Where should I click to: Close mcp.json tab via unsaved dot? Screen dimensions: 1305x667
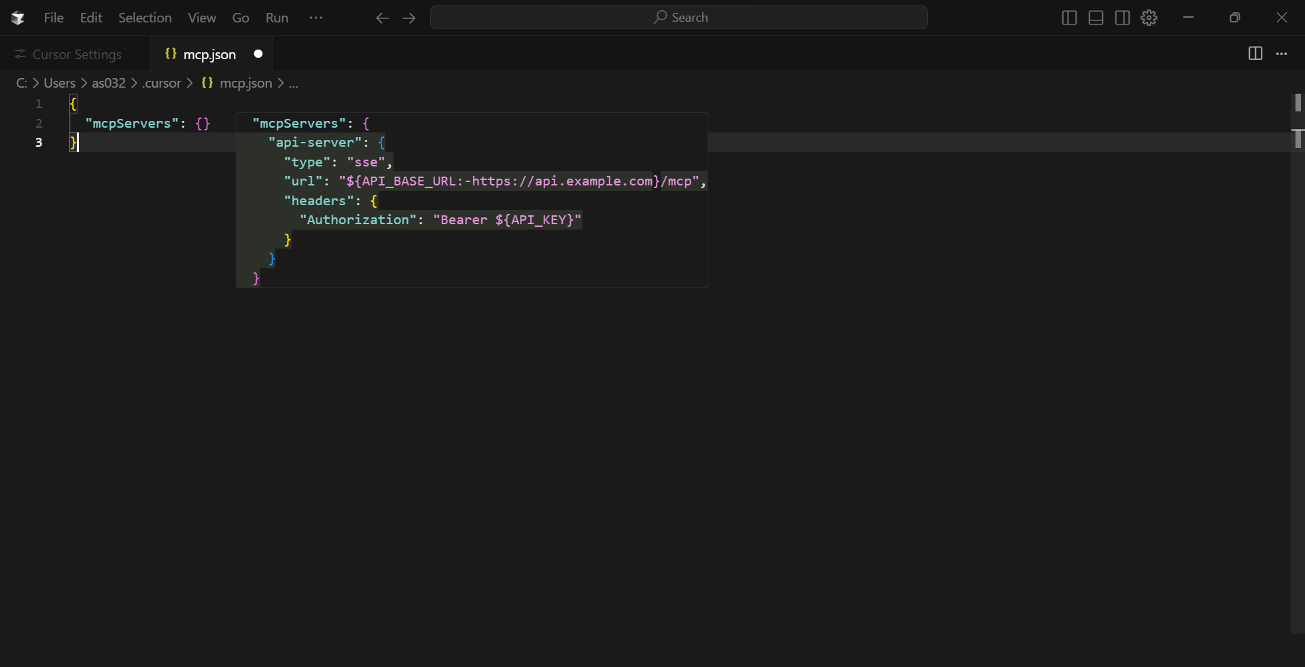point(258,54)
